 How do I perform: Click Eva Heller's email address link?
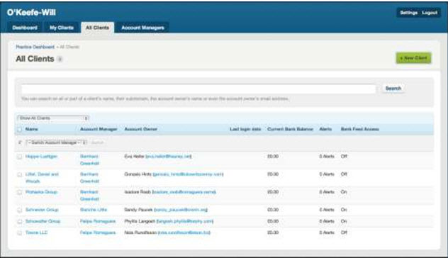169,156
